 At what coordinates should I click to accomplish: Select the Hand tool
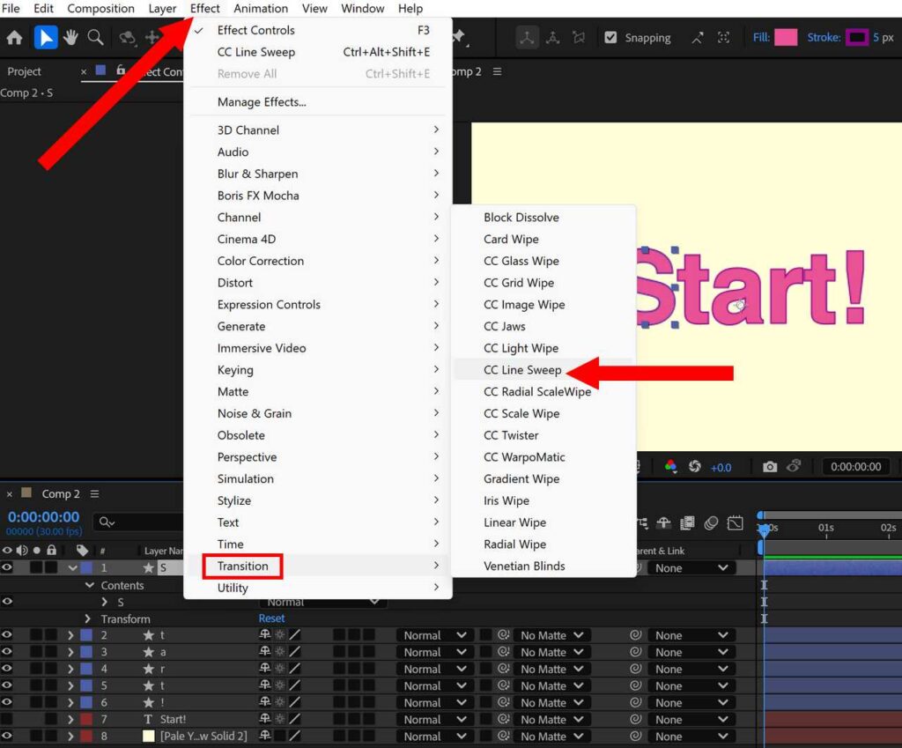point(70,38)
